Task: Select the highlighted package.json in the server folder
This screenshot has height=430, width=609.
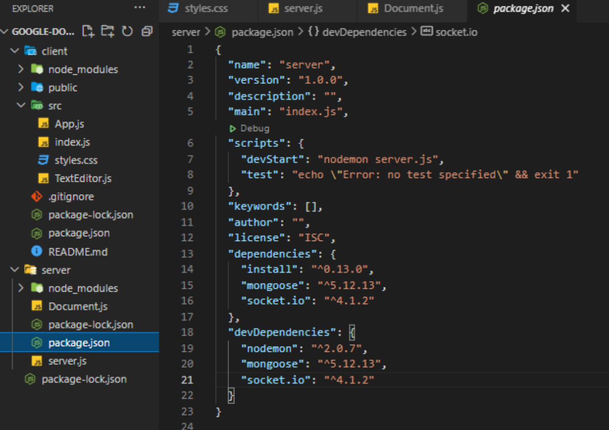Action: [x=79, y=343]
